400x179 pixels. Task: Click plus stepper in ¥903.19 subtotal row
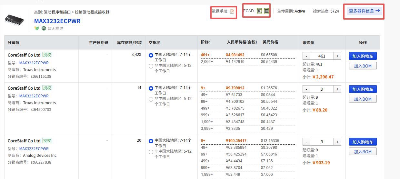pos(337,142)
